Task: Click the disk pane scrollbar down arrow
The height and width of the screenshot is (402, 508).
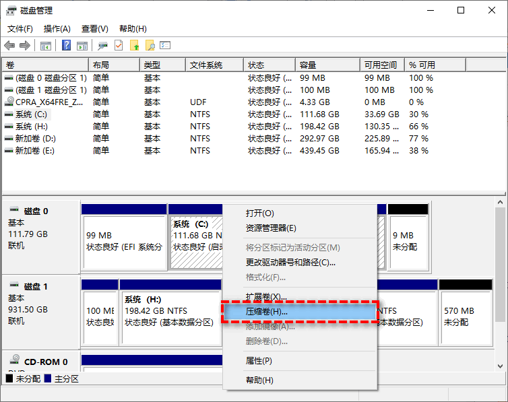Action: [501, 366]
